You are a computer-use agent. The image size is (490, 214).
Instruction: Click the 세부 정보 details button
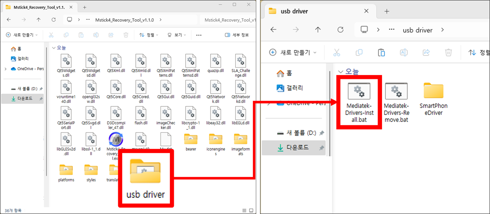pyautogui.click(x=237, y=35)
